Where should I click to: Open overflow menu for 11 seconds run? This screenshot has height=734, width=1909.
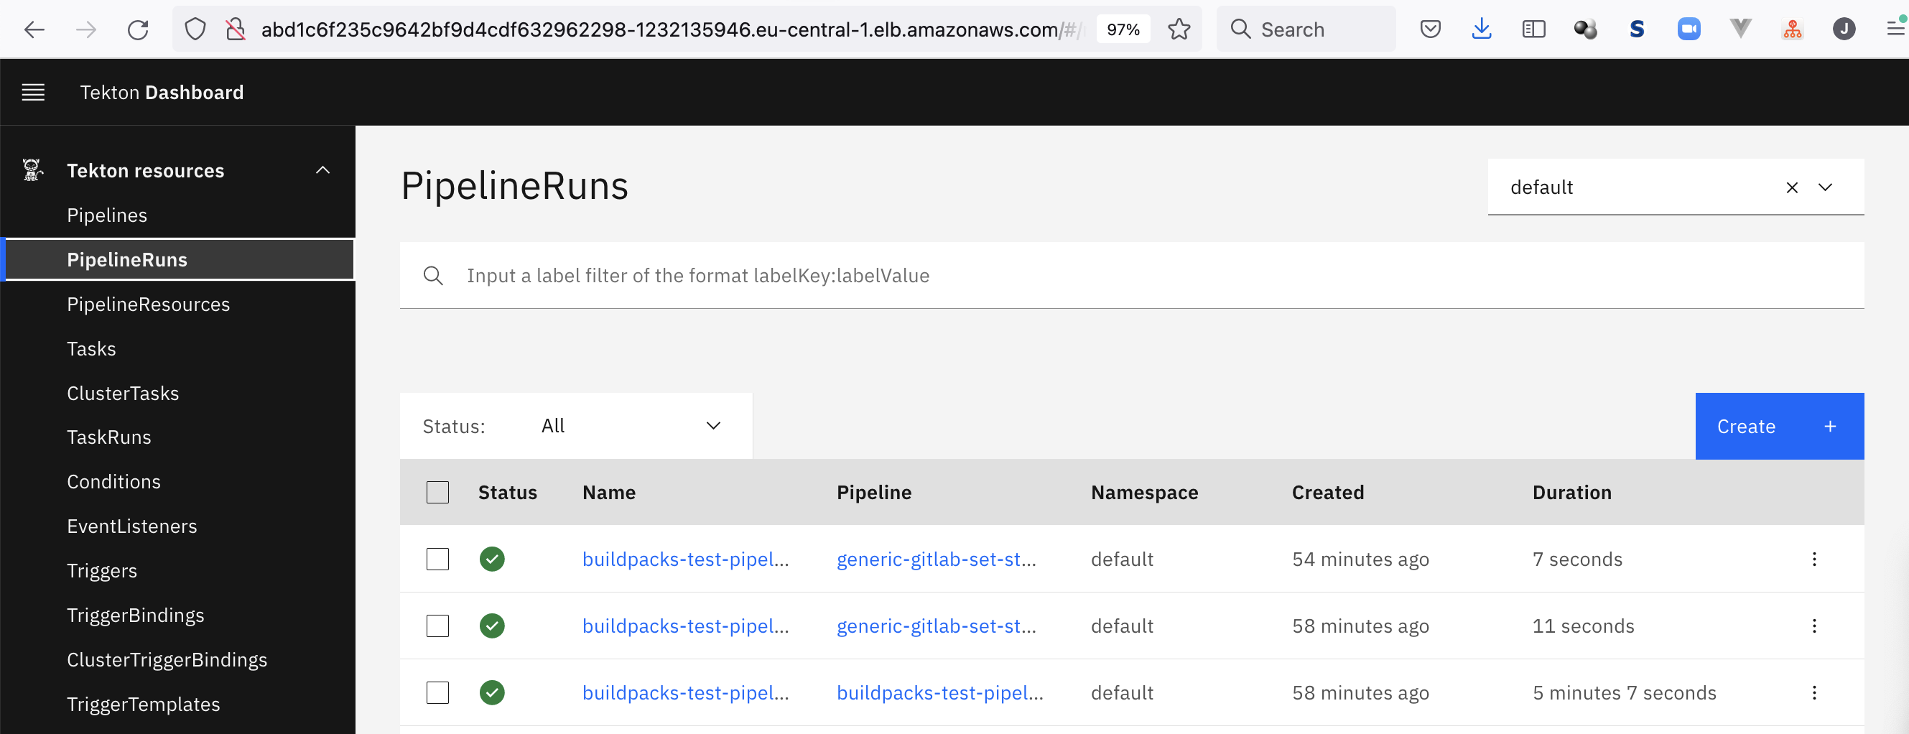click(x=1813, y=625)
